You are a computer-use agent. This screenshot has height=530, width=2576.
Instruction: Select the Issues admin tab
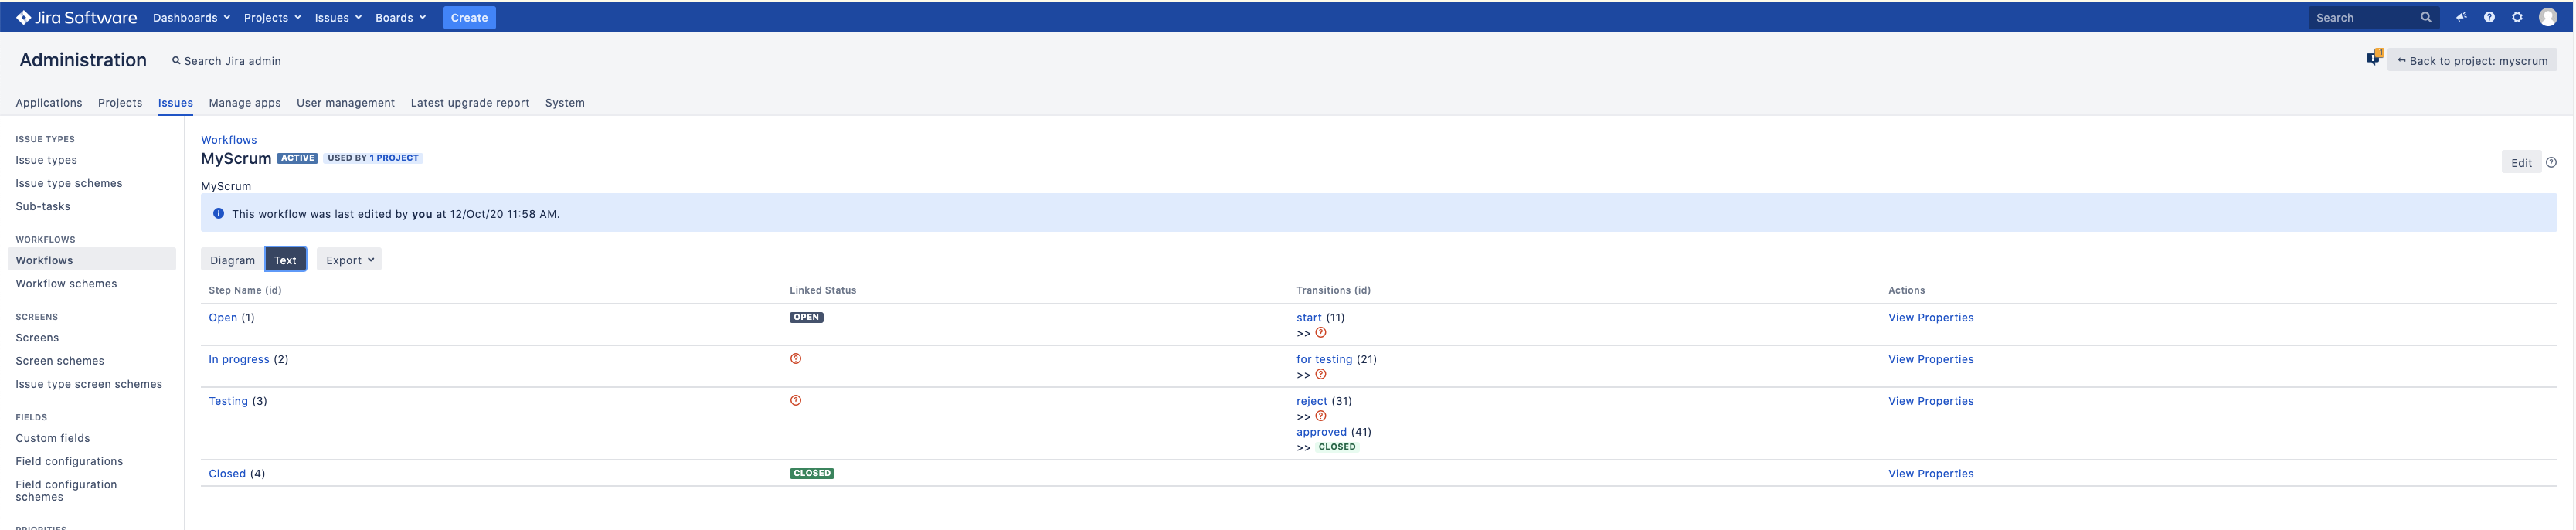pyautogui.click(x=175, y=102)
